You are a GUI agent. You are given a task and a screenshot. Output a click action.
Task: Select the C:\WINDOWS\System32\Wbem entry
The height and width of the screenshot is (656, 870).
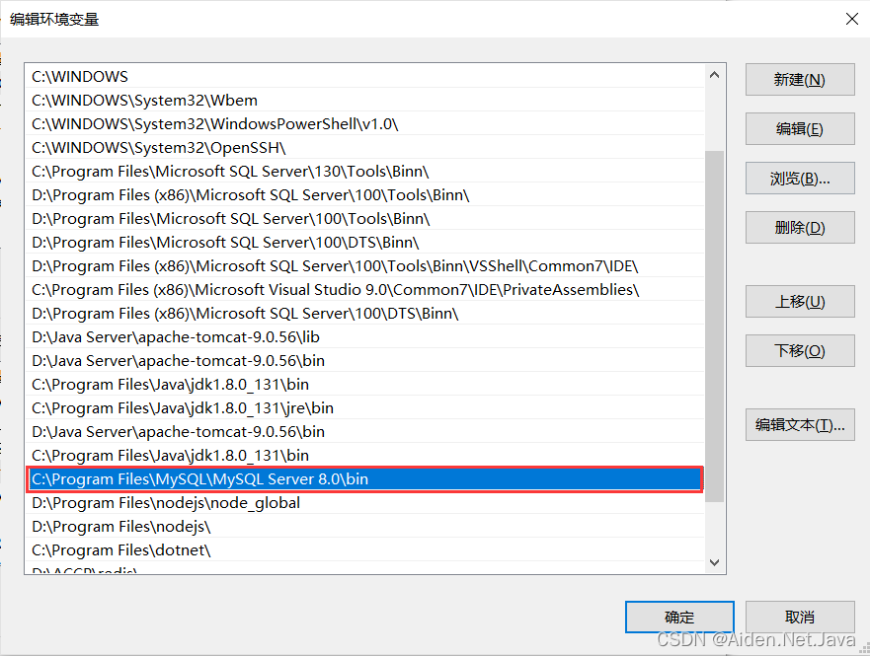point(364,101)
